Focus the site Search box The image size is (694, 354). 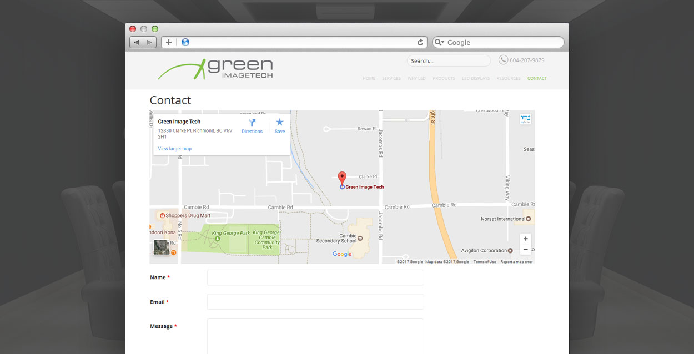click(x=449, y=61)
